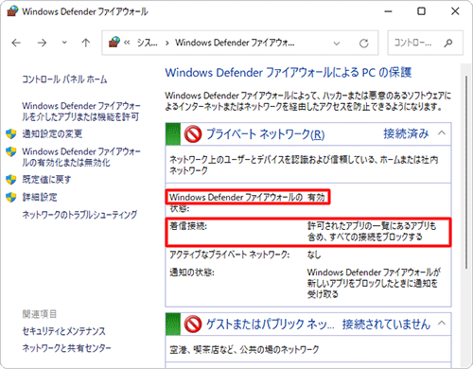Click the Windows Defender ファイアウォ... breadcrumb

coord(235,43)
